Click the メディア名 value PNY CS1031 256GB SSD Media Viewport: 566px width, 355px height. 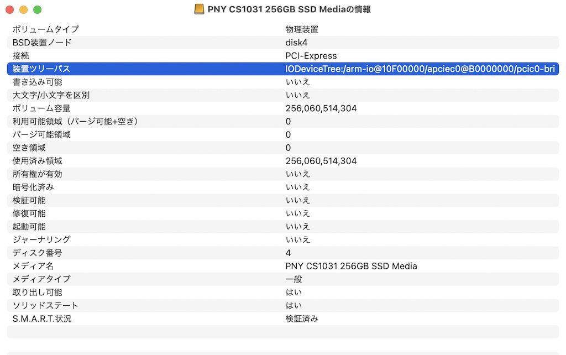click(x=351, y=266)
